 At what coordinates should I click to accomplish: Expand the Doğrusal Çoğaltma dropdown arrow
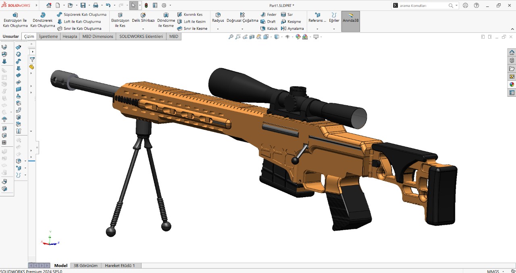(242, 29)
